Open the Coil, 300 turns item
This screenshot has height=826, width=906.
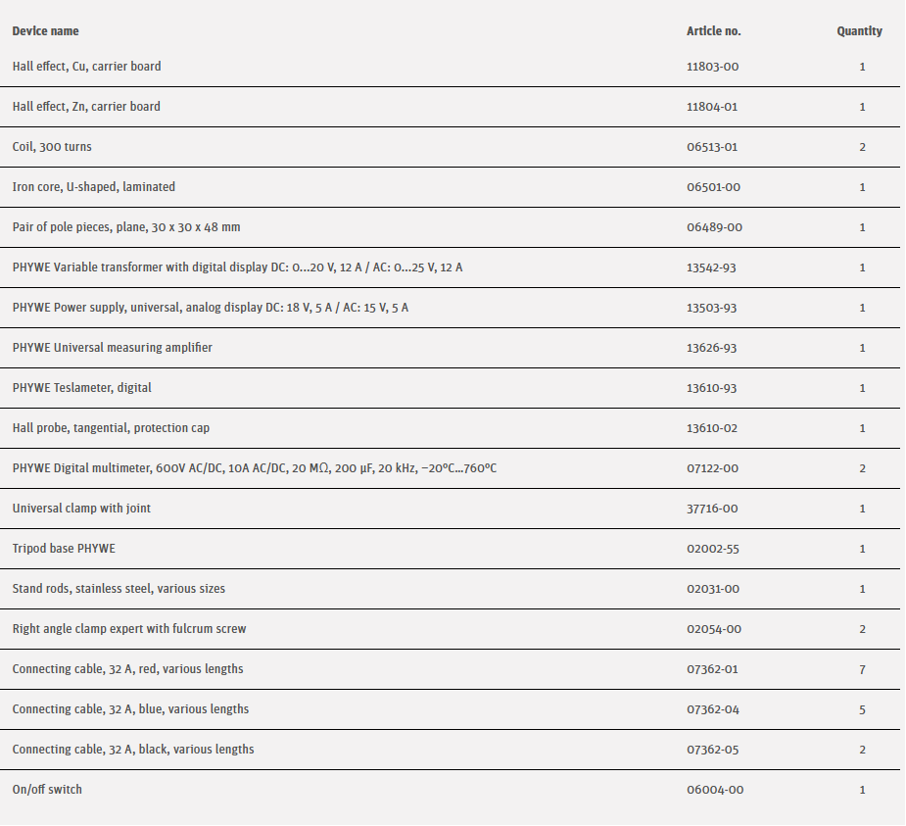pyautogui.click(x=52, y=147)
